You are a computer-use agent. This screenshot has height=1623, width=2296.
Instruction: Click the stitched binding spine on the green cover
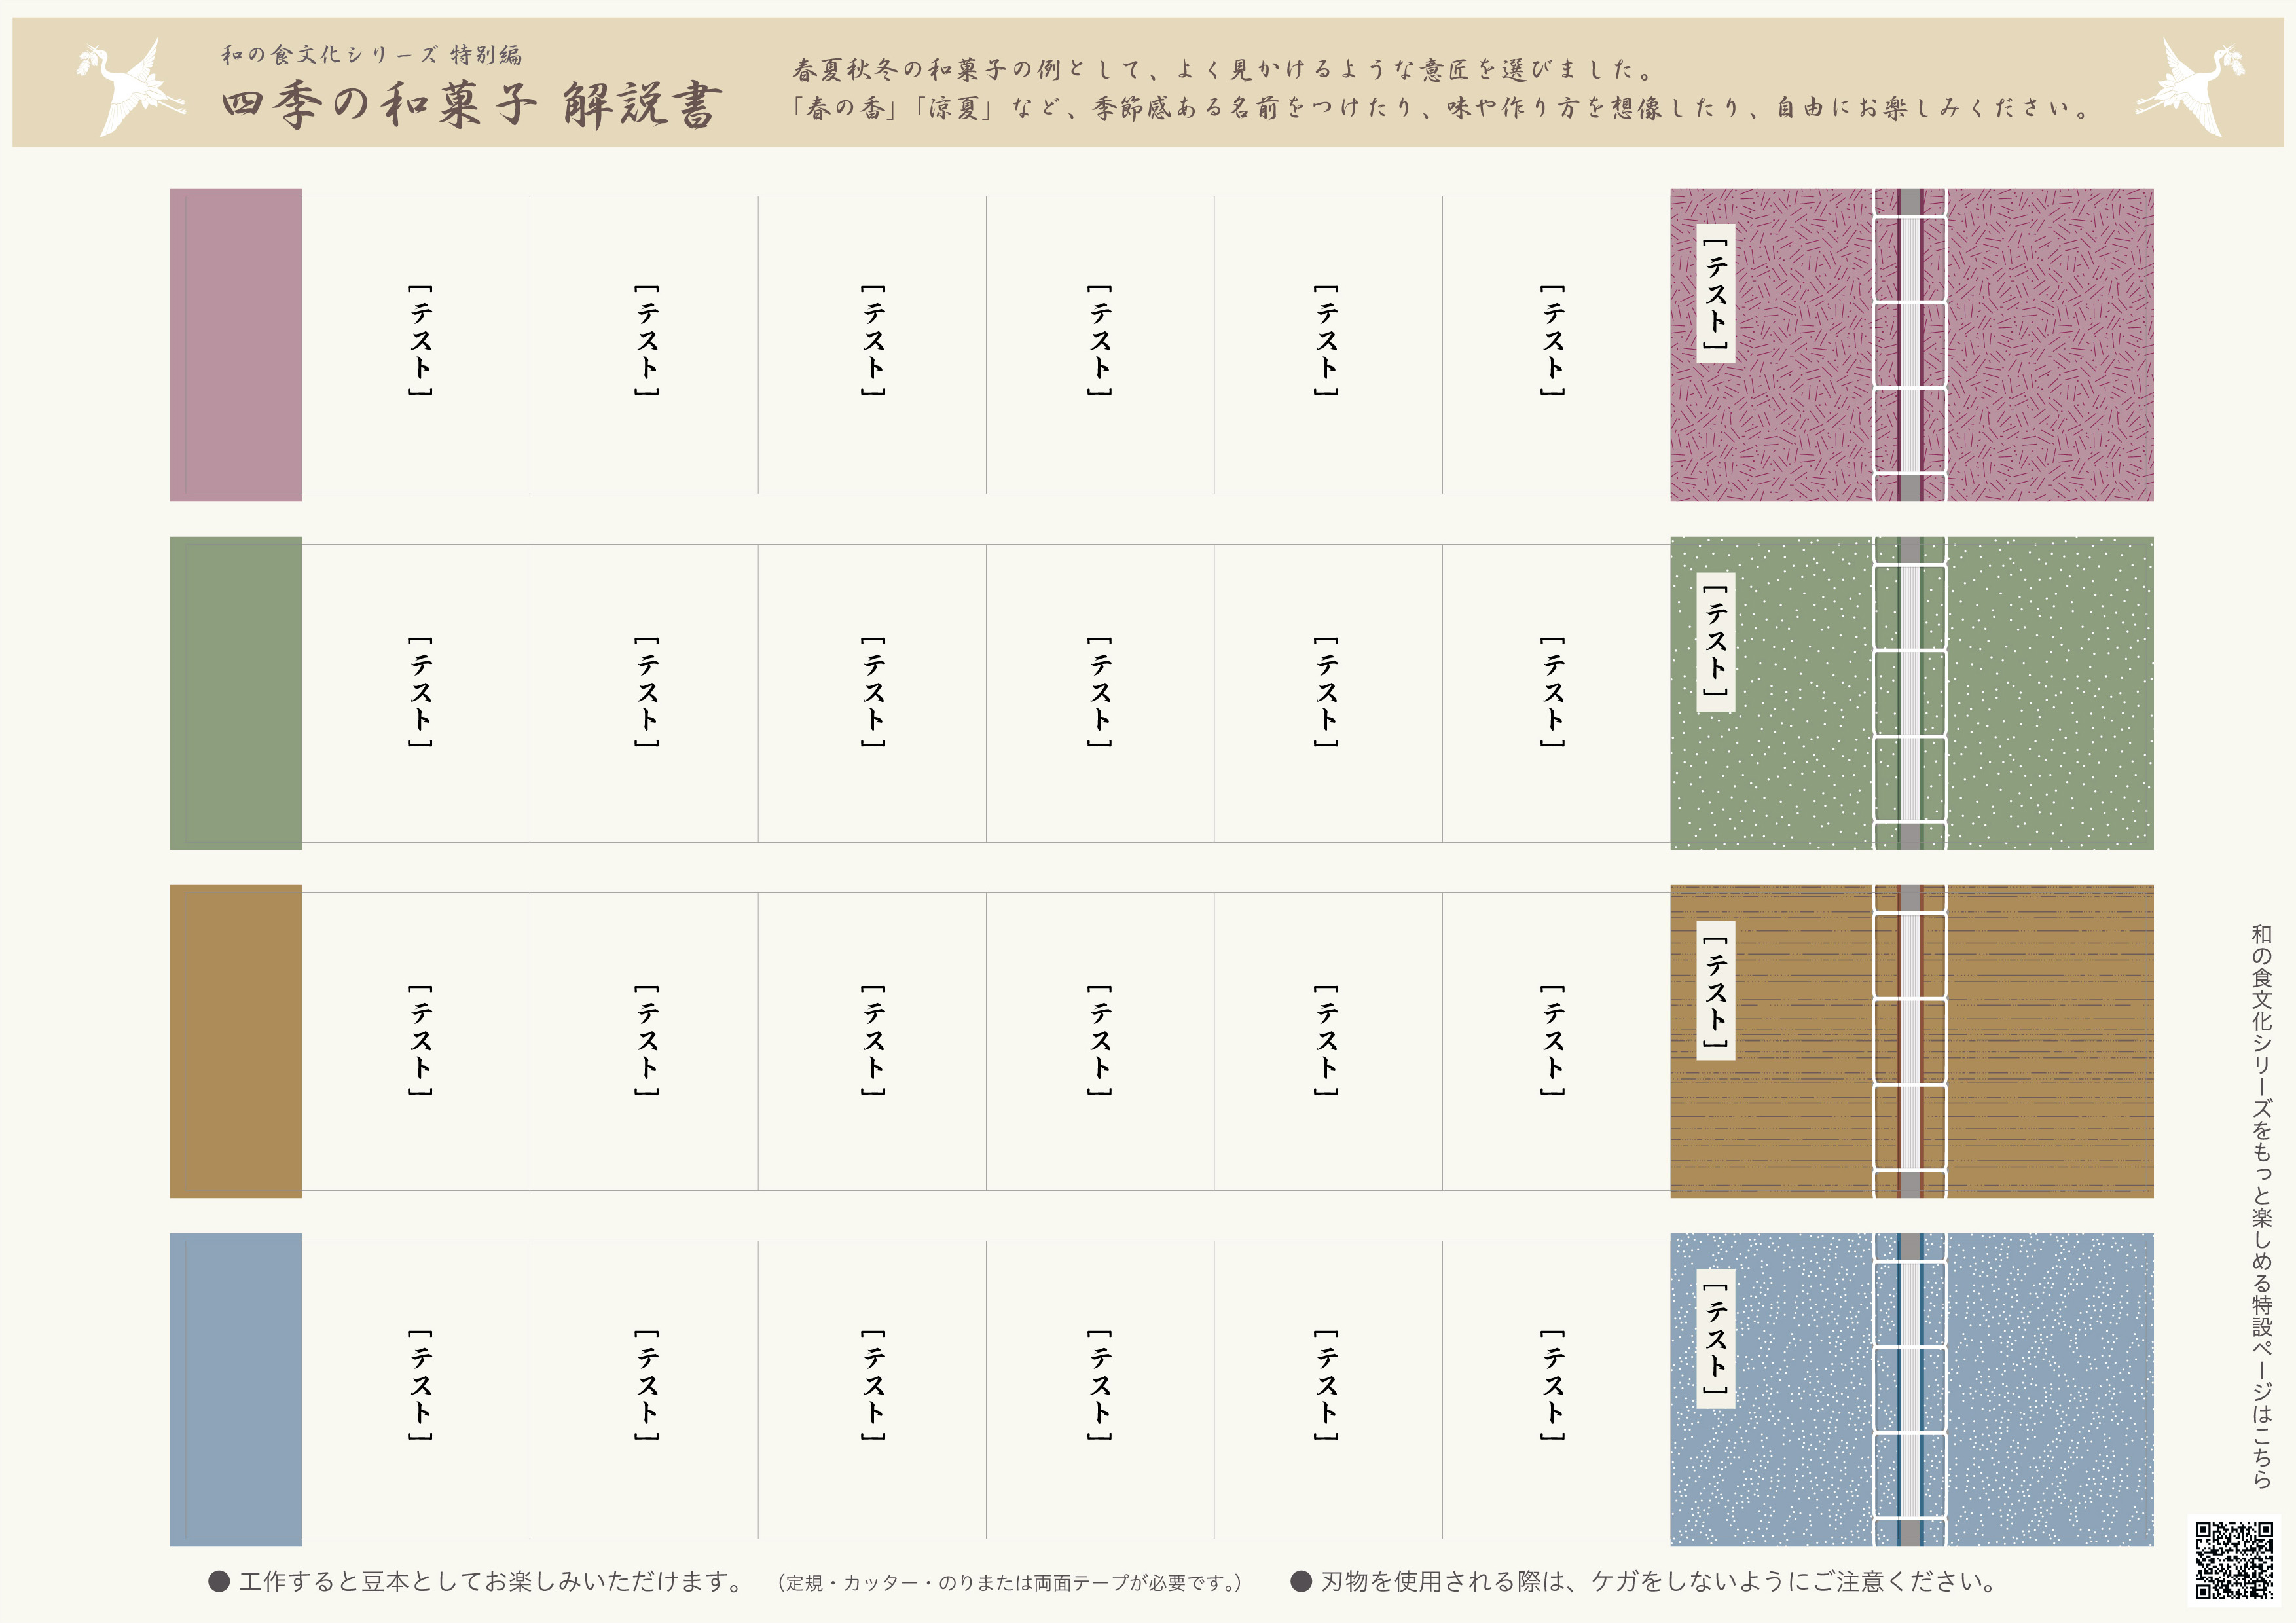[x=1910, y=693]
